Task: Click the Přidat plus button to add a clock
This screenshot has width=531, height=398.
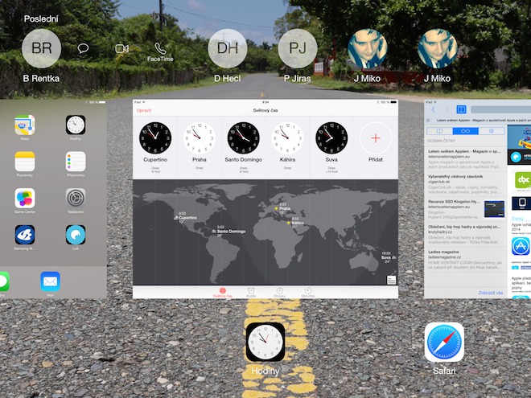Action: click(375, 138)
